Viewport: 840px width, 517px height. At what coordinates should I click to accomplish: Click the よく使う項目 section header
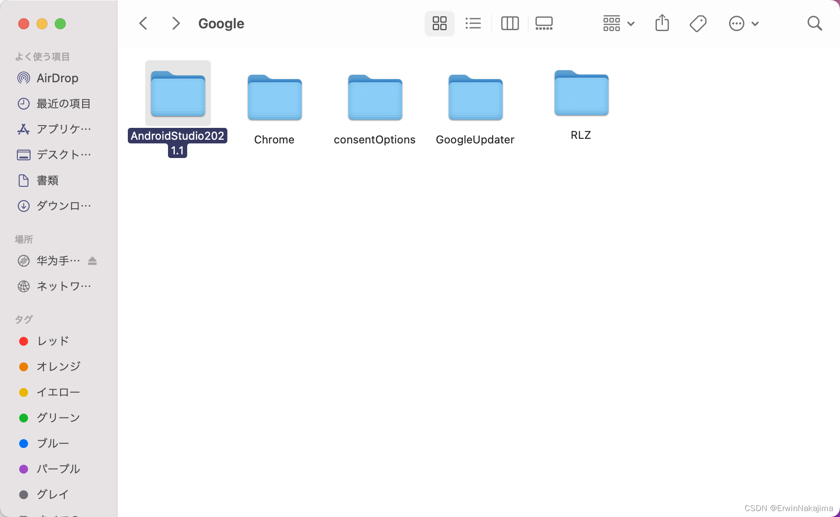[x=42, y=57]
